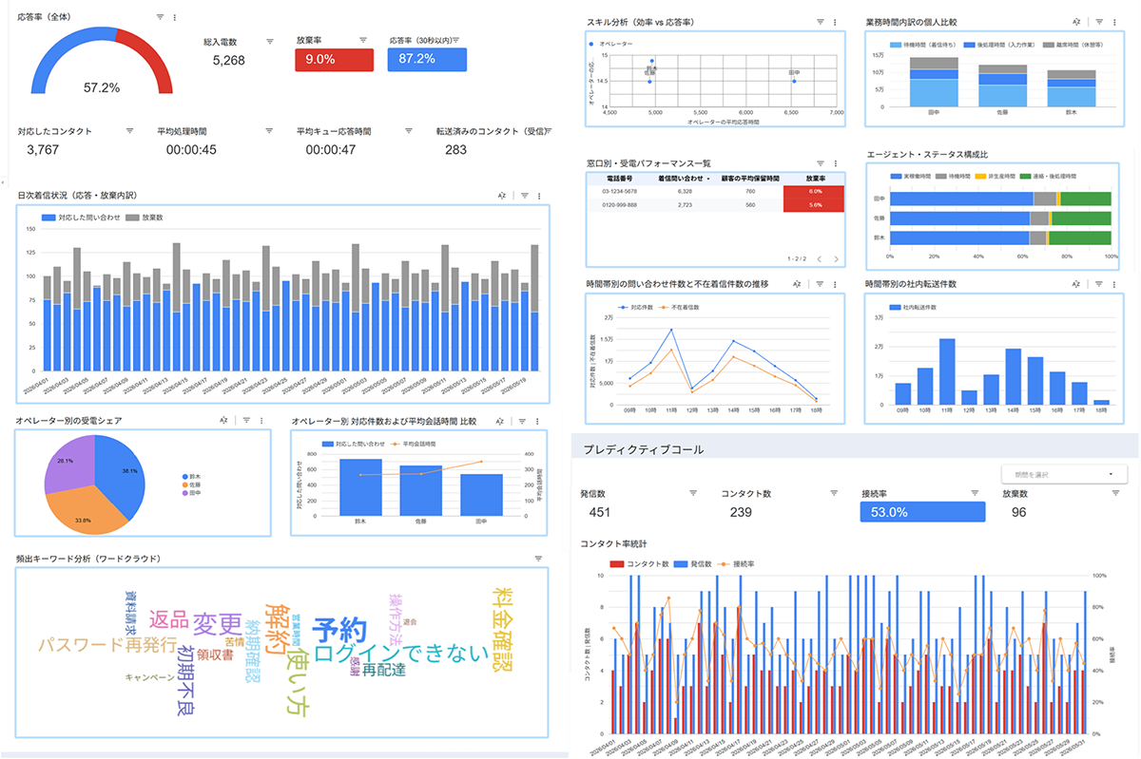1141x759 pixels.
Task: Click filter icon for 頻出キーワード分析 word cloud
Action: tap(538, 559)
